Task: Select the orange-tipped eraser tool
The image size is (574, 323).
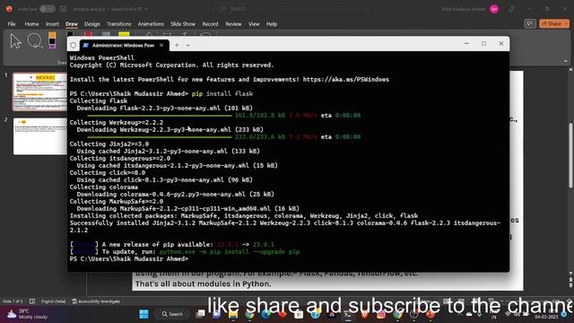Action: coord(52,40)
